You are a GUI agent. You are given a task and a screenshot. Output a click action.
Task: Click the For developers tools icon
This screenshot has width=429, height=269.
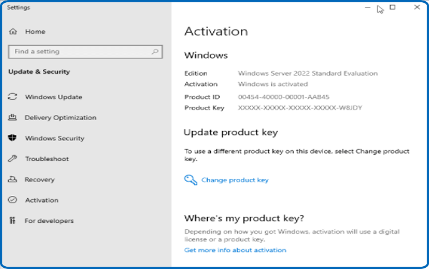click(13, 220)
